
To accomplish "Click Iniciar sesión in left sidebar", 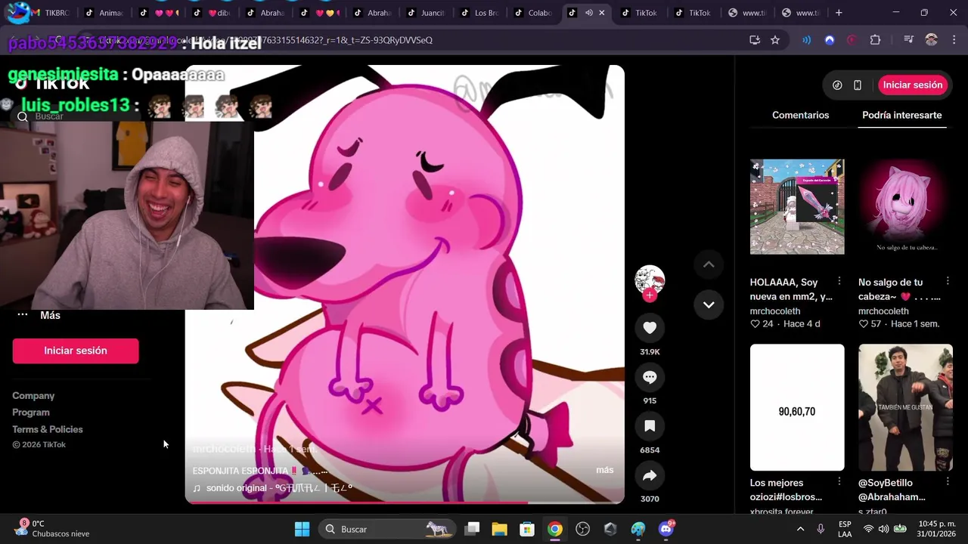I will (76, 351).
